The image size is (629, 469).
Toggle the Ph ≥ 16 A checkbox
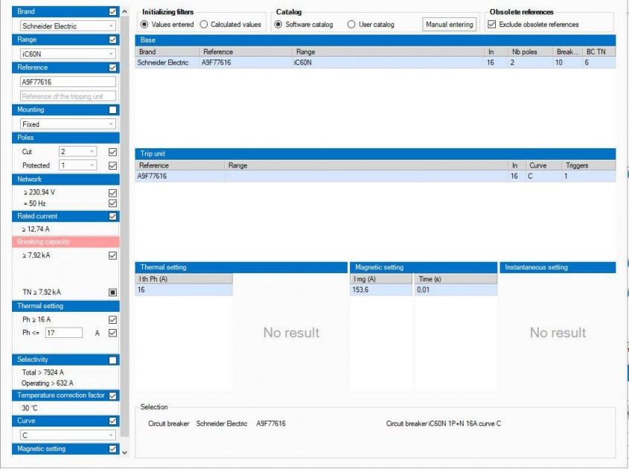pos(112,320)
